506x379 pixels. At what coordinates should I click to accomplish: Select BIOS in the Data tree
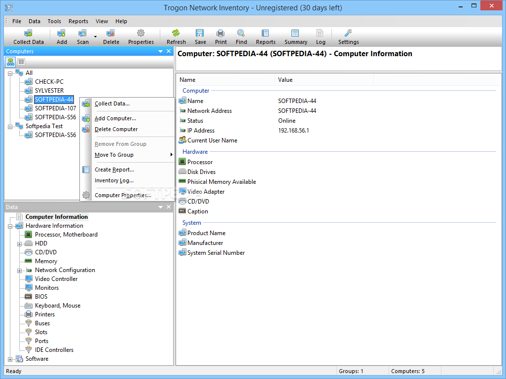(x=41, y=297)
